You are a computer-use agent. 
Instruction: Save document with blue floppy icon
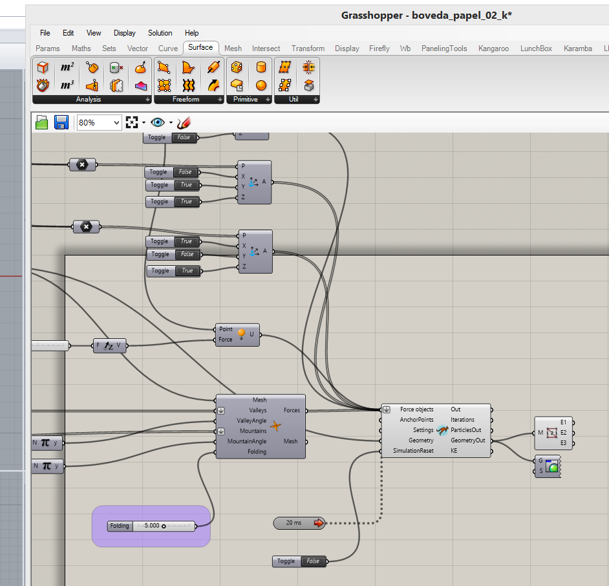[x=61, y=122]
